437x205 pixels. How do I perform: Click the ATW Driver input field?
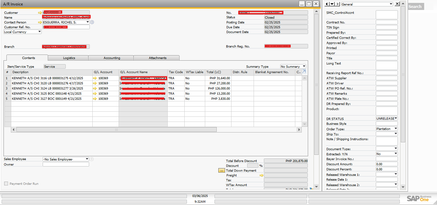tap(387, 83)
